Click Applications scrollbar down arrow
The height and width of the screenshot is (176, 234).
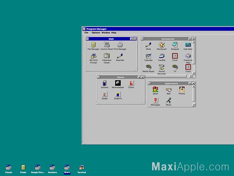[194, 105]
